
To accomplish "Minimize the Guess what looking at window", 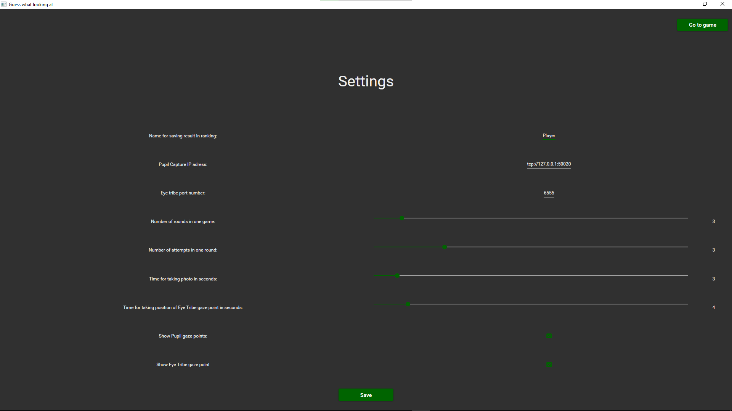I will (x=688, y=4).
